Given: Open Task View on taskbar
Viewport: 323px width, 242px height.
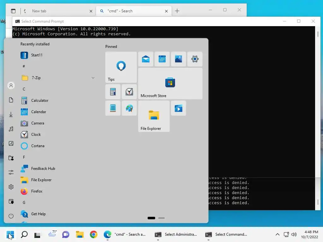Looking at the screenshot, I should 37,234.
